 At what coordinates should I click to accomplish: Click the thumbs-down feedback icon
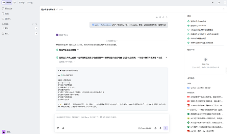pyautogui.click(x=160, y=17)
